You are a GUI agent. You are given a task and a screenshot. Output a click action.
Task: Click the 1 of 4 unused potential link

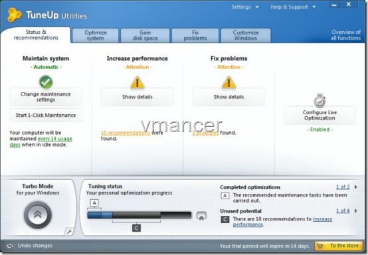[343, 211]
